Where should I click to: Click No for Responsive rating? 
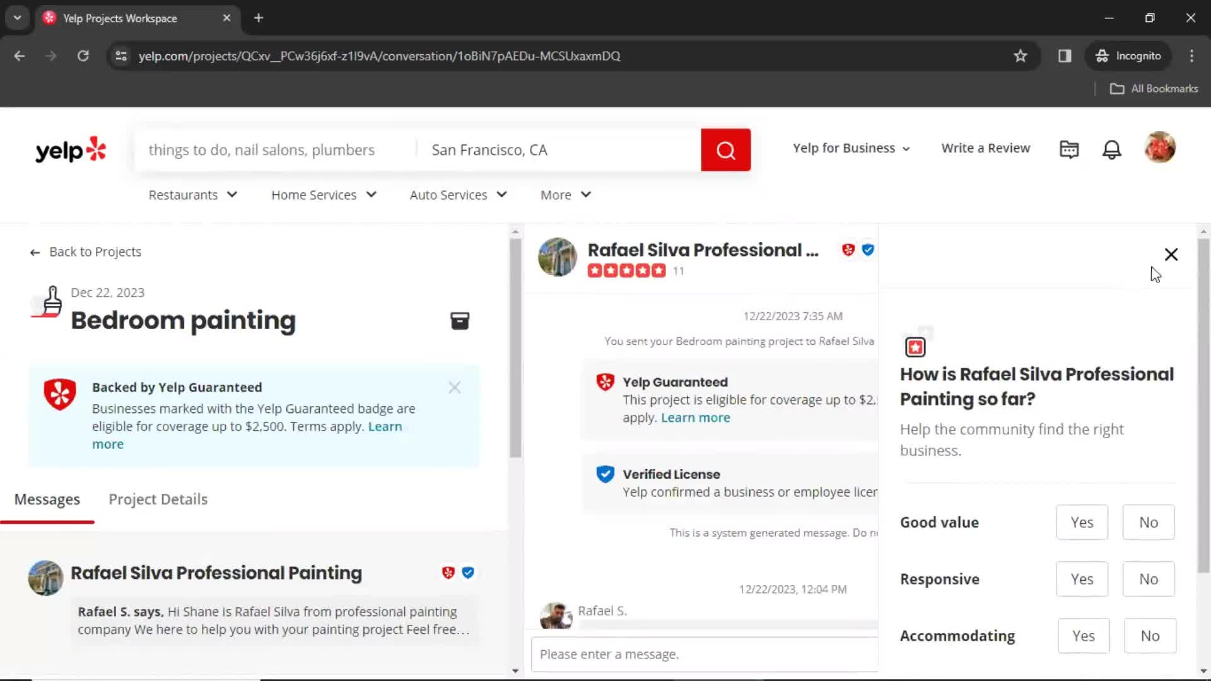point(1148,578)
